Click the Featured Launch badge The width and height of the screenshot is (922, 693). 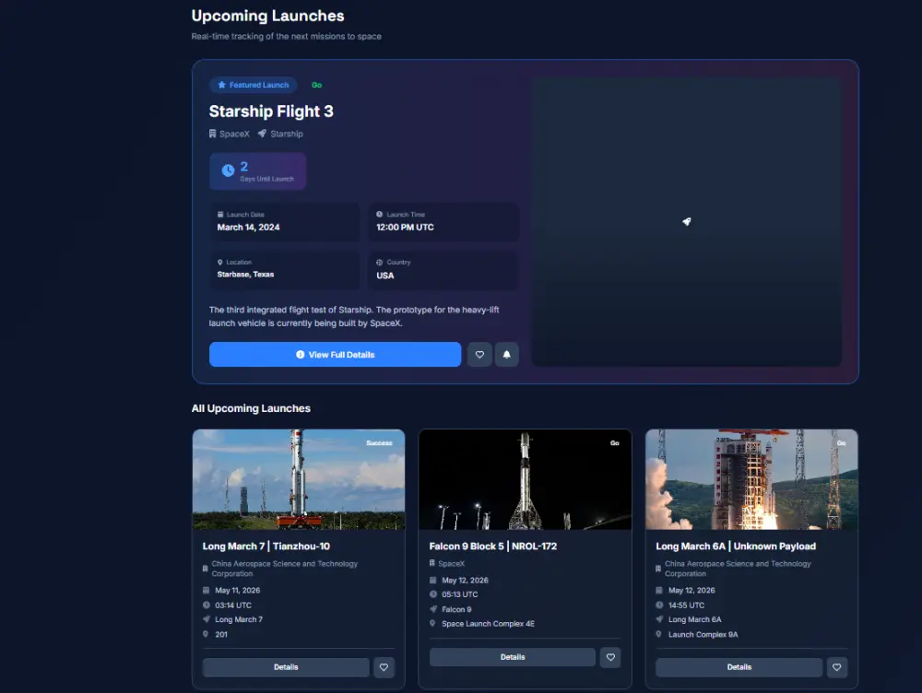pos(253,85)
